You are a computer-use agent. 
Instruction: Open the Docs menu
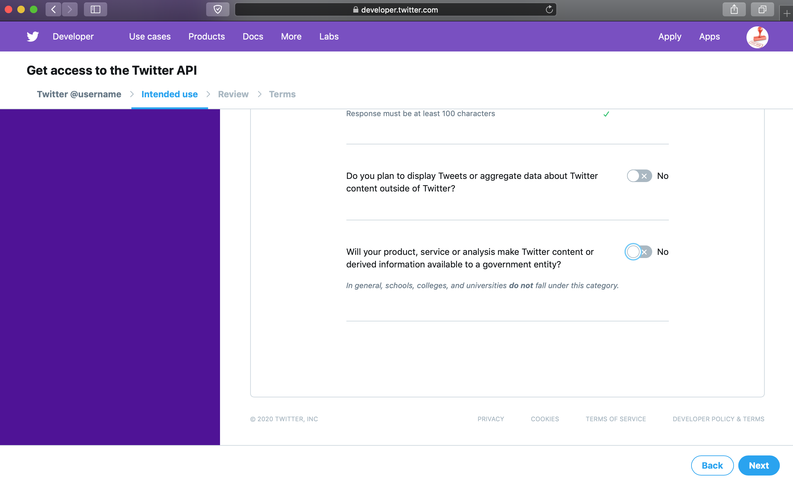coord(253,36)
